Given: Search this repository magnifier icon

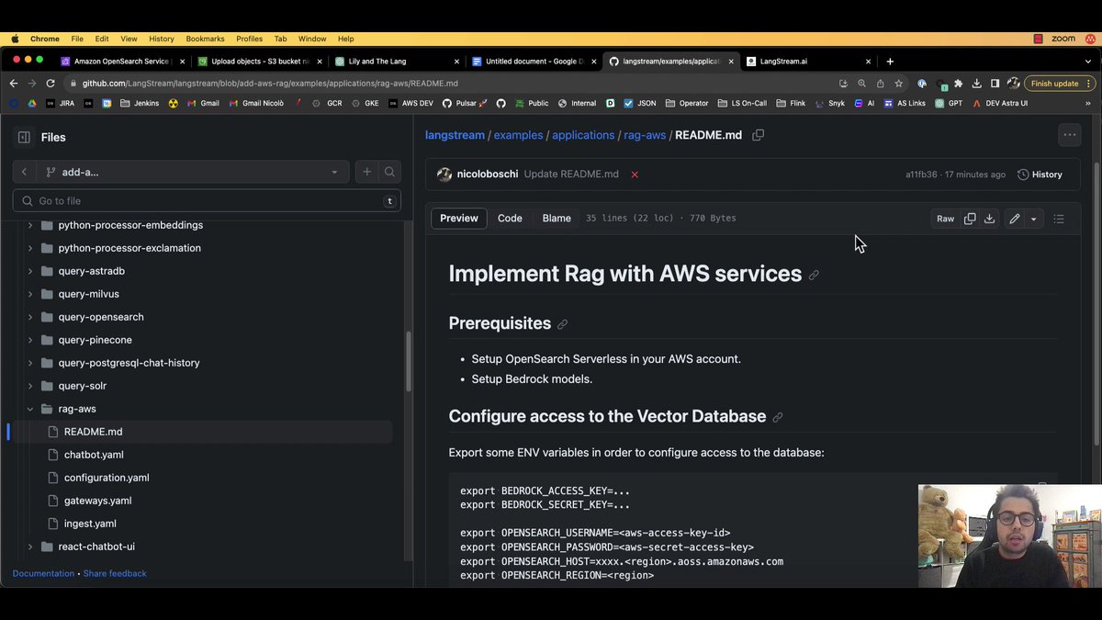Looking at the screenshot, I should click(389, 172).
